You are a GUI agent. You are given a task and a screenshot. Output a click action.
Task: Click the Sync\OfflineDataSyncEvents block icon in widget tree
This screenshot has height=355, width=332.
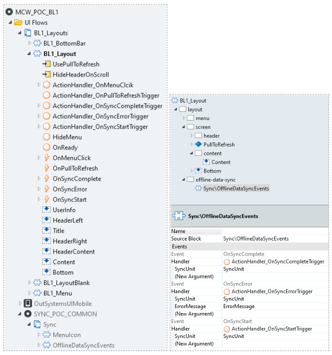(x=198, y=188)
